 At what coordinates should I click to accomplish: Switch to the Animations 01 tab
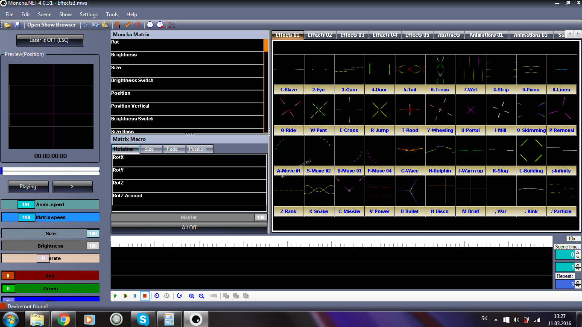click(x=486, y=35)
